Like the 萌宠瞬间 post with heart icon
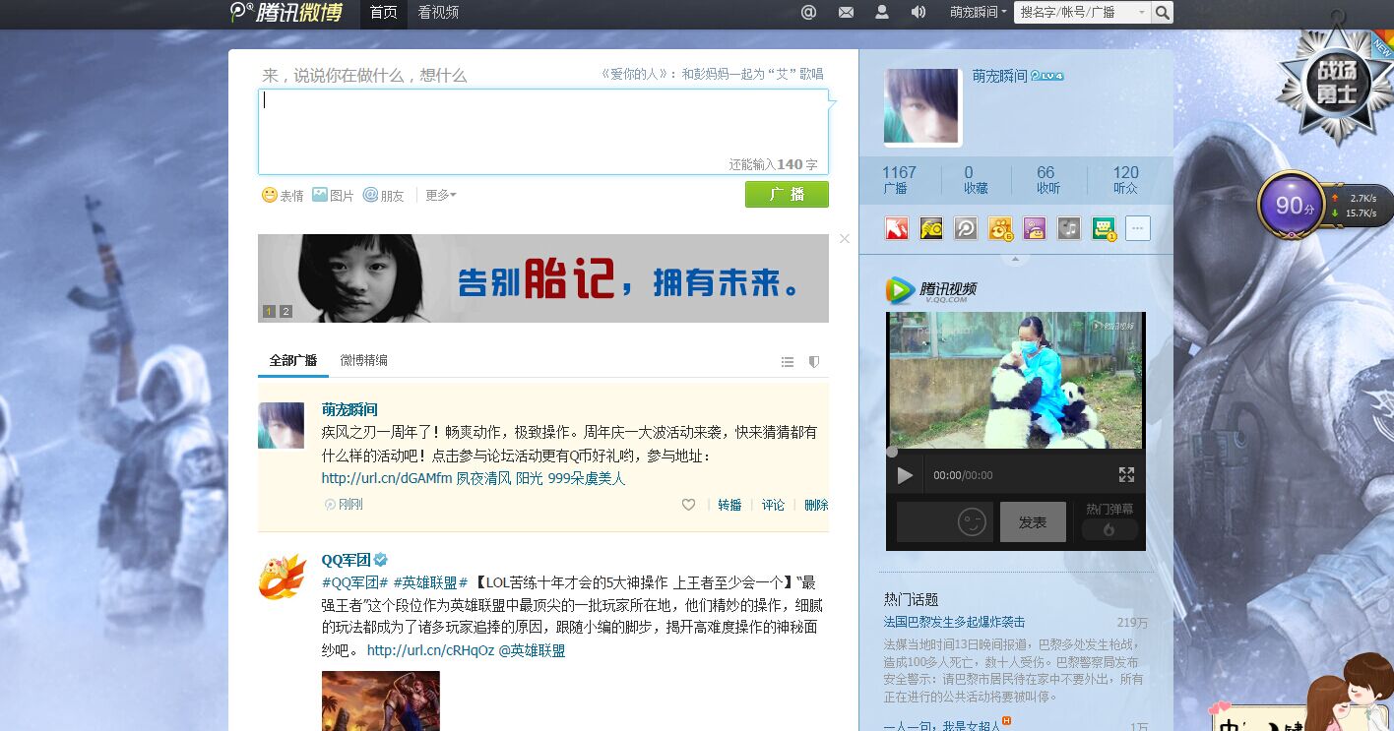 pos(689,505)
